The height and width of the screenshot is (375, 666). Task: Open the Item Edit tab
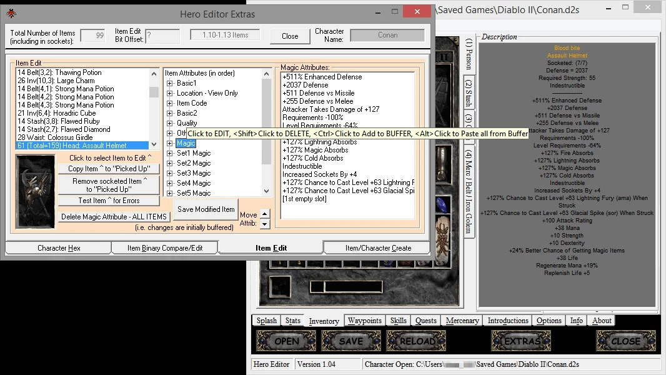tap(271, 247)
